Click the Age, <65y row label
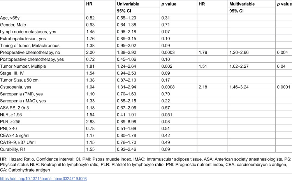 pyautogui.click(x=10, y=18)
